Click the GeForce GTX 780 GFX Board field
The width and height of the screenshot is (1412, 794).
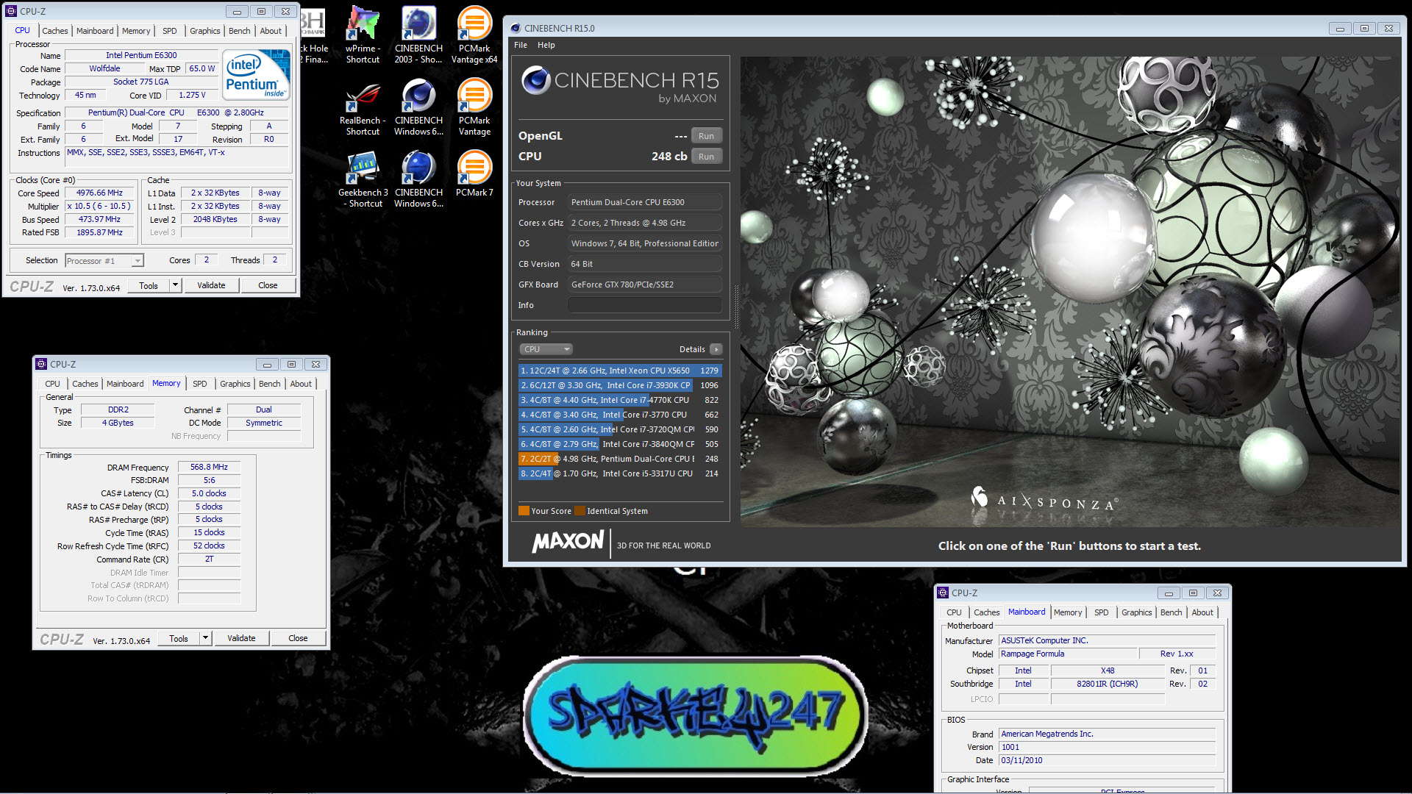point(644,285)
